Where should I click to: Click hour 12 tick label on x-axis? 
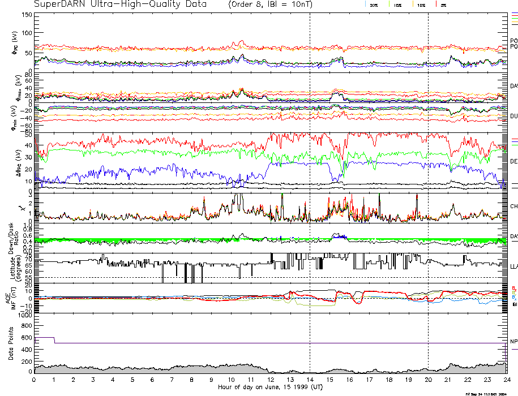pos(270,380)
